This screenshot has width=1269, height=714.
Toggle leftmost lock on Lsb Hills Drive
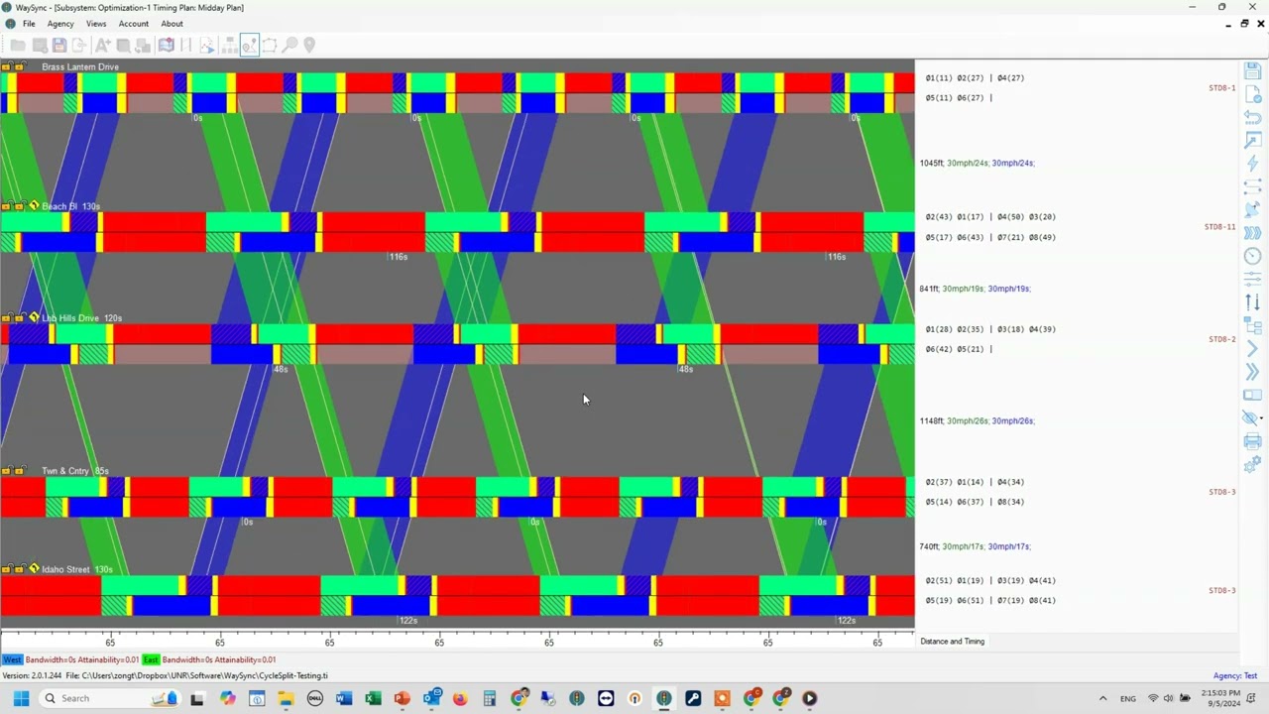6,318
